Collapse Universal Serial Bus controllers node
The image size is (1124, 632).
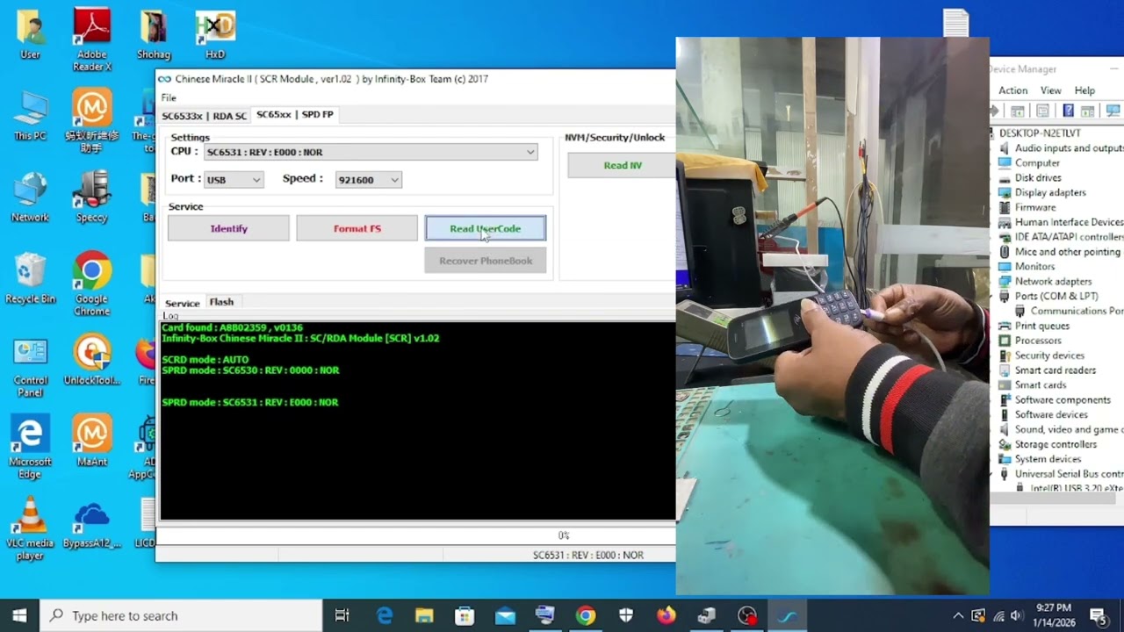point(993,474)
